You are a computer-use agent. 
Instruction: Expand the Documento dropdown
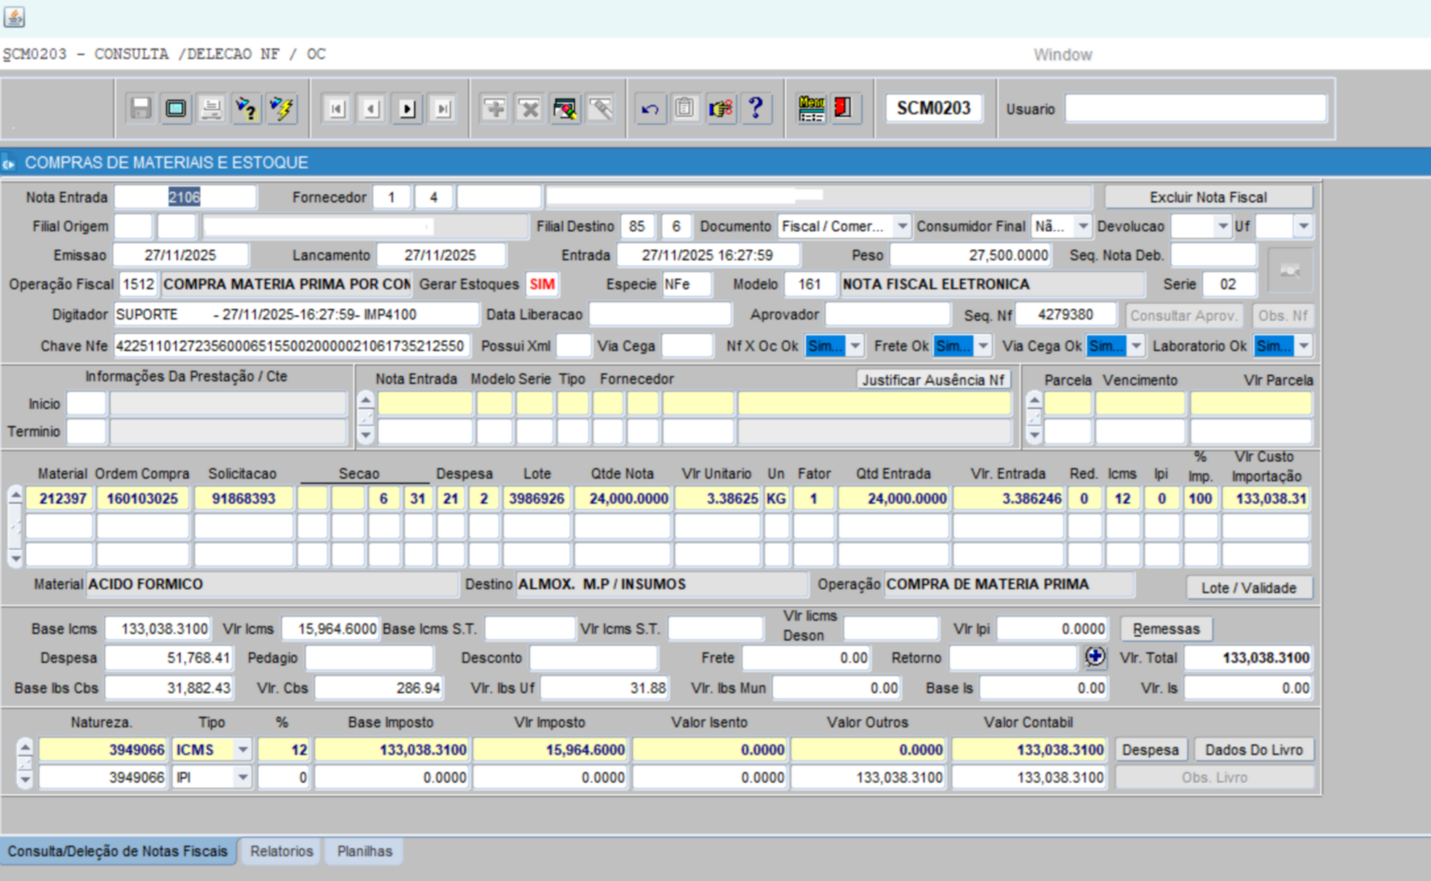[902, 227]
